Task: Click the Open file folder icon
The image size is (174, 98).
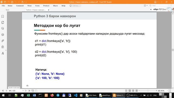Action: coord(5,2)
